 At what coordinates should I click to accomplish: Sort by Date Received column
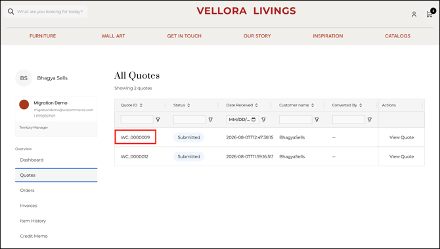click(x=256, y=105)
